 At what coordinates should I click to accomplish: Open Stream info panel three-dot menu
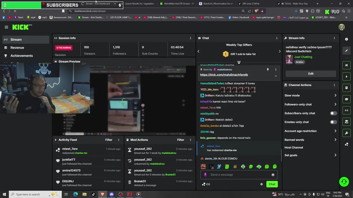coord(334,38)
